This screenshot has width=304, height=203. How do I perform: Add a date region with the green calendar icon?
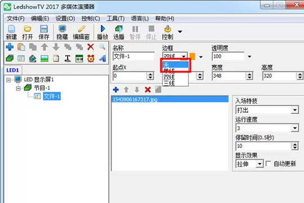coord(79,58)
